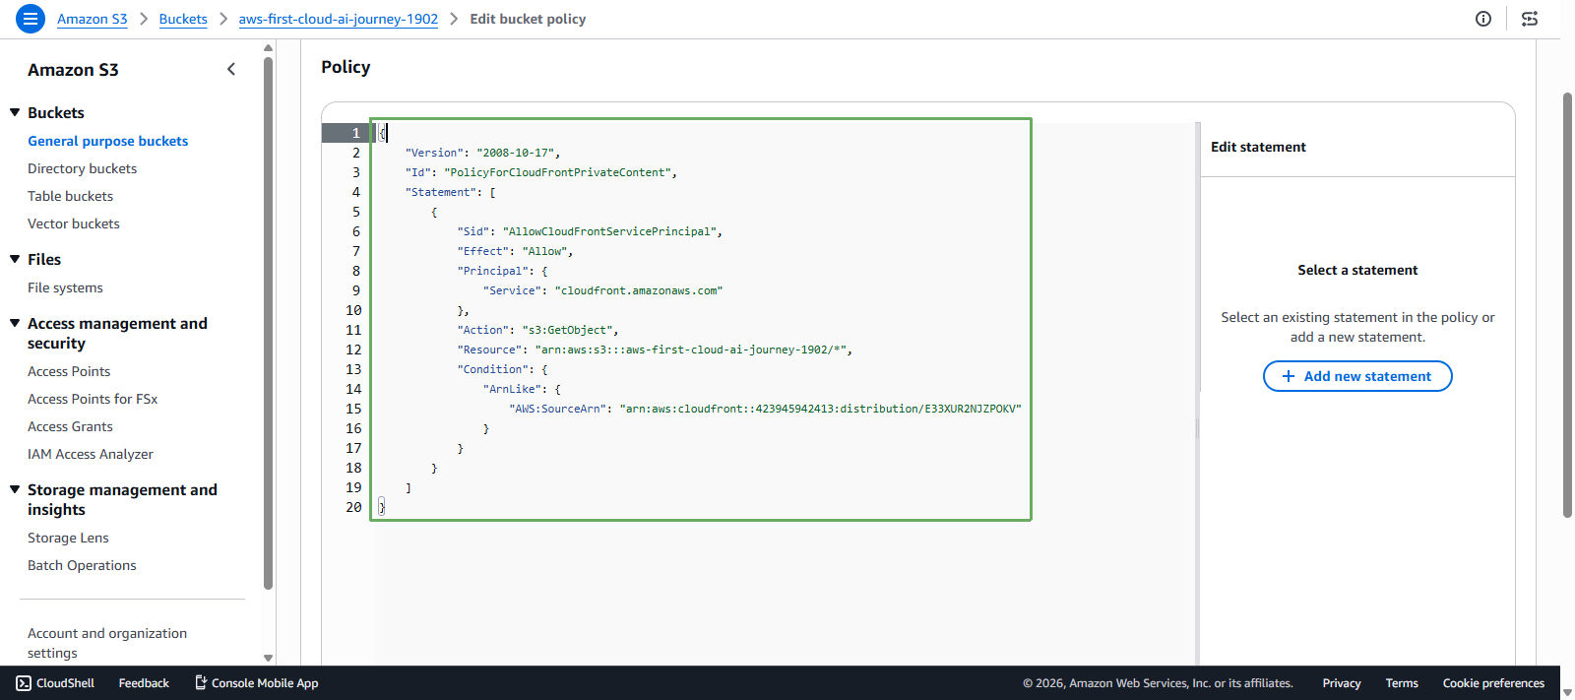Image resolution: width=1575 pixels, height=700 pixels.
Task: Open aws-first-cloud-ai-journey-1902 breadcrumb
Action: pyautogui.click(x=339, y=19)
